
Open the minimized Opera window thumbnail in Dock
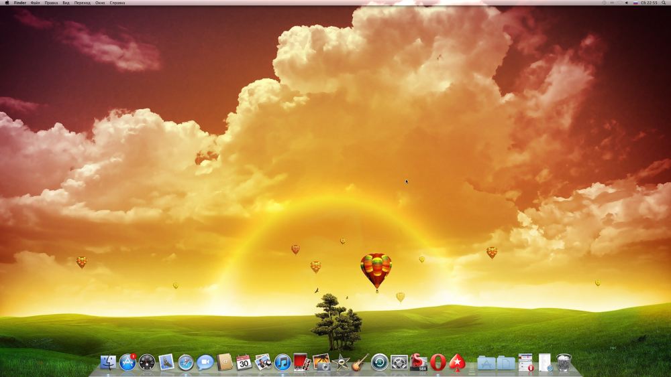pos(525,362)
